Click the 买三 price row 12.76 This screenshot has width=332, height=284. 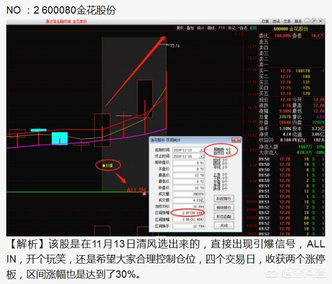pyautogui.click(x=292, y=82)
